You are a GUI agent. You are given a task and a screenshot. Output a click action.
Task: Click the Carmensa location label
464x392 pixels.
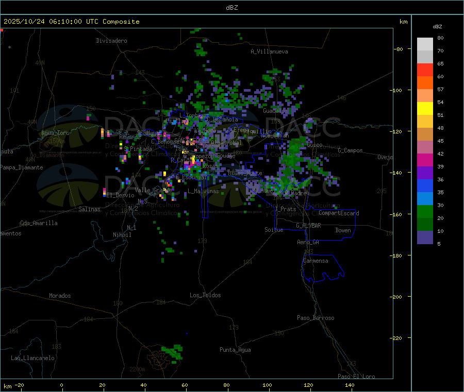pos(316,261)
